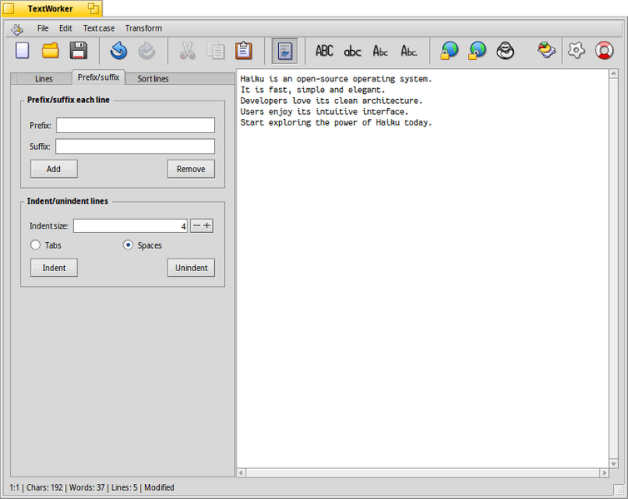This screenshot has width=628, height=499.
Task: Convert text to lowercase with abc icon
Action: 352,52
